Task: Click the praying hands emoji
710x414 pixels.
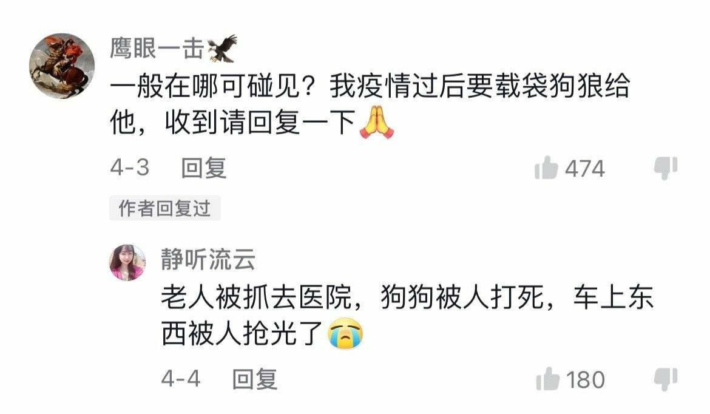Action: pyautogui.click(x=376, y=122)
